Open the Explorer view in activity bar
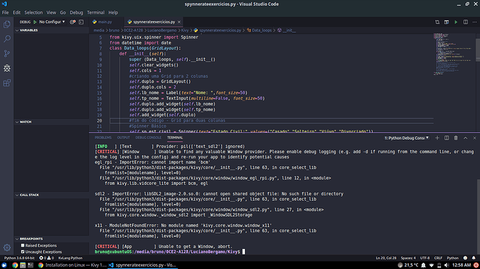This screenshot has height=269, width=480. click(7, 24)
